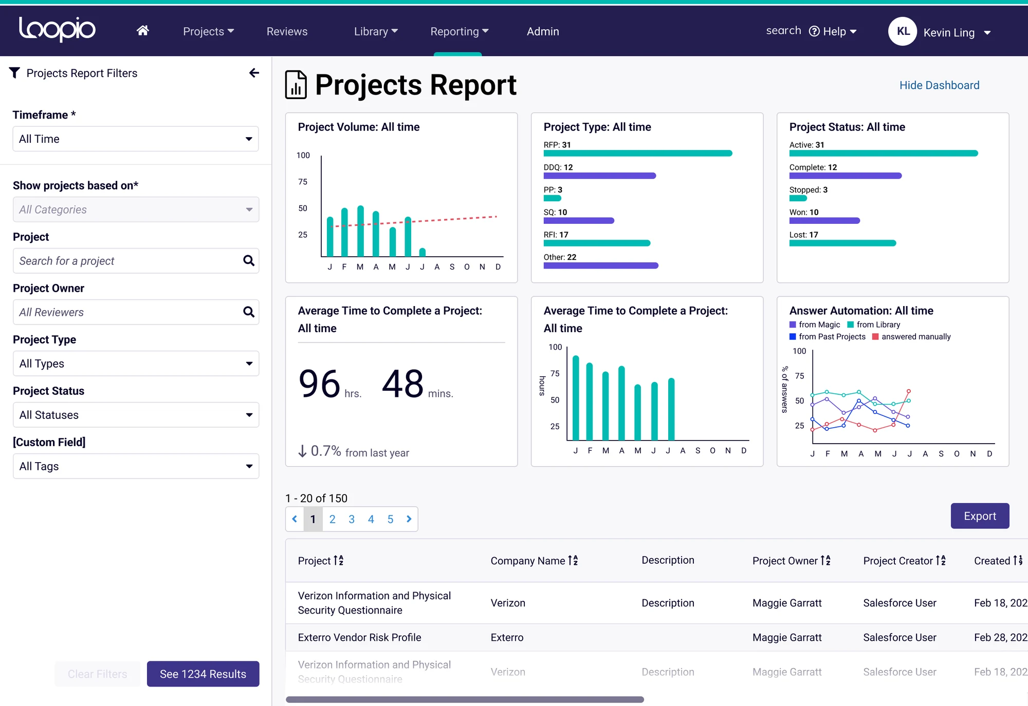Click the Search for a project field
Image resolution: width=1028 pixels, height=706 pixels.
tap(136, 261)
